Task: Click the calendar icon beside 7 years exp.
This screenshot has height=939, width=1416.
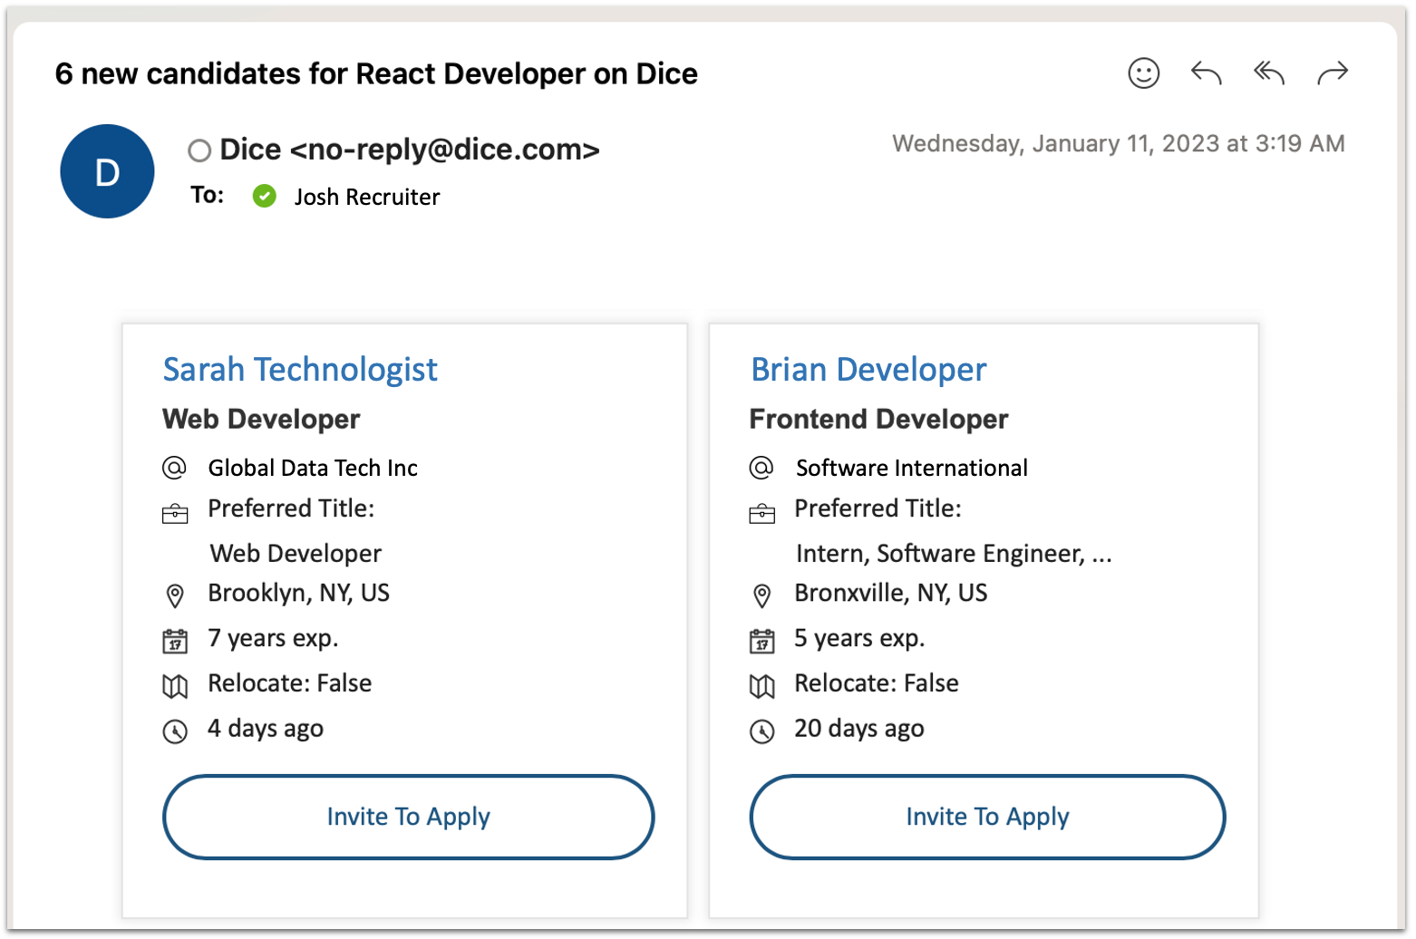Action: tap(174, 640)
